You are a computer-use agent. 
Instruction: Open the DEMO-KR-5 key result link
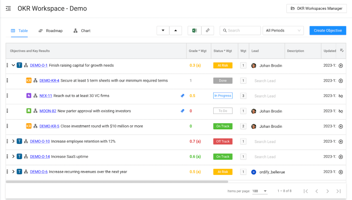click(49, 126)
